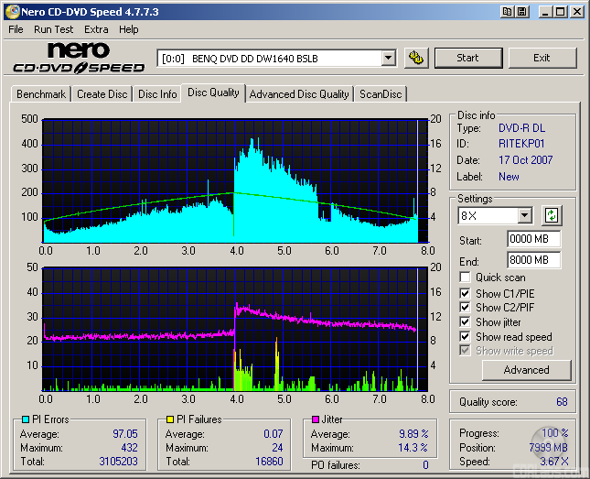Uncheck Show C1/PIE option
The height and width of the screenshot is (479, 590).
point(466,293)
